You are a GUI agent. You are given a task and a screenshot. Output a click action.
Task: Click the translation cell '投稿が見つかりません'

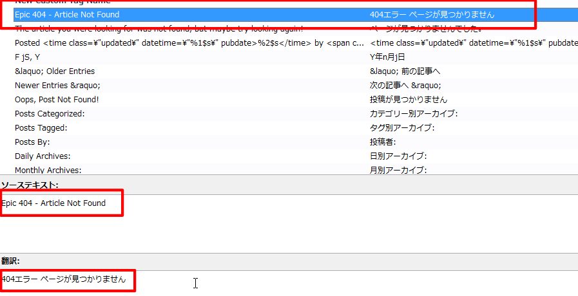point(409,100)
